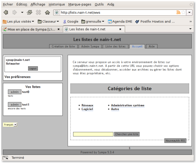Expand the Français language dropdown
The height and width of the screenshot is (163, 196).
[10, 124]
